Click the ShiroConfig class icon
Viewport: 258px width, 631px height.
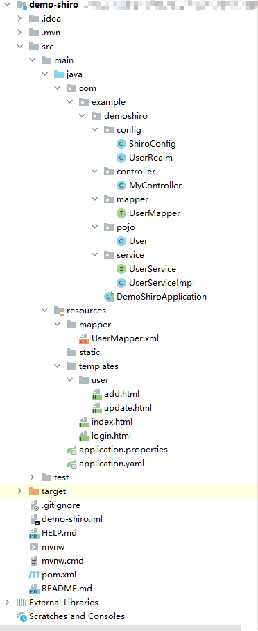coord(121,144)
